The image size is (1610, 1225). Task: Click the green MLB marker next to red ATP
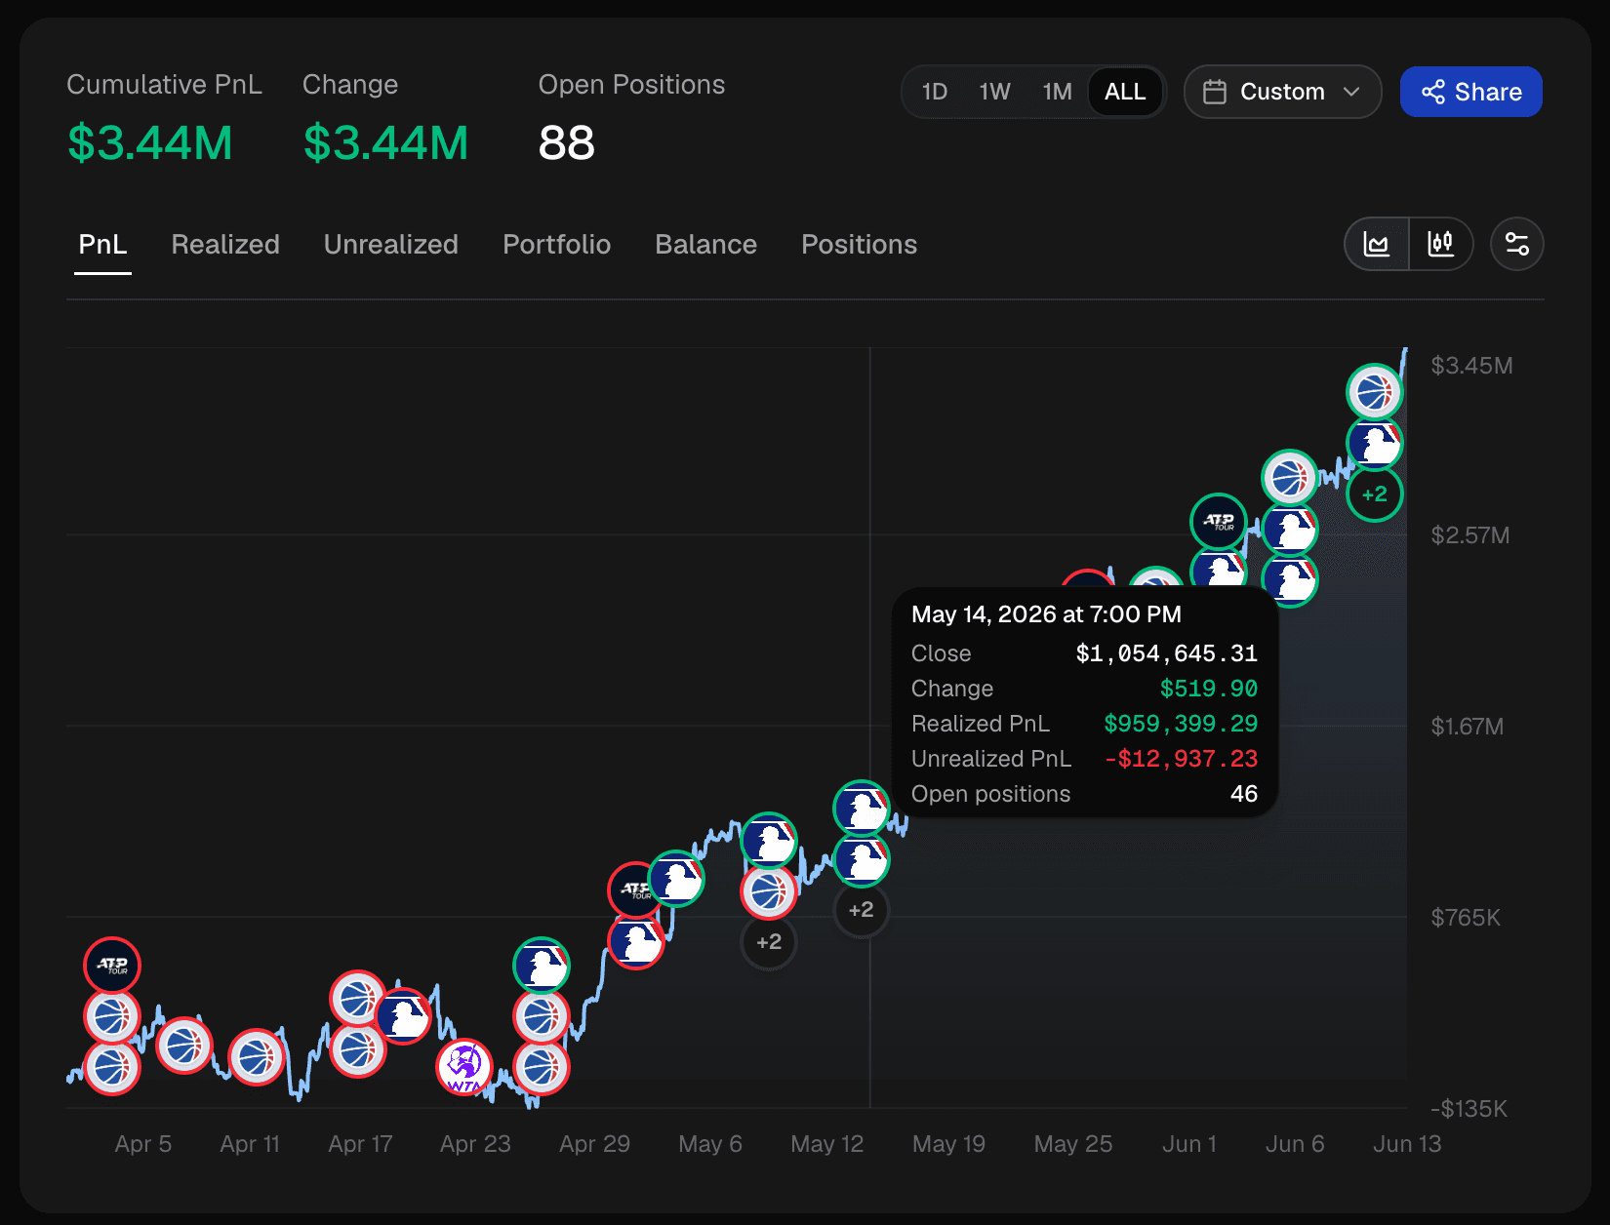click(677, 879)
